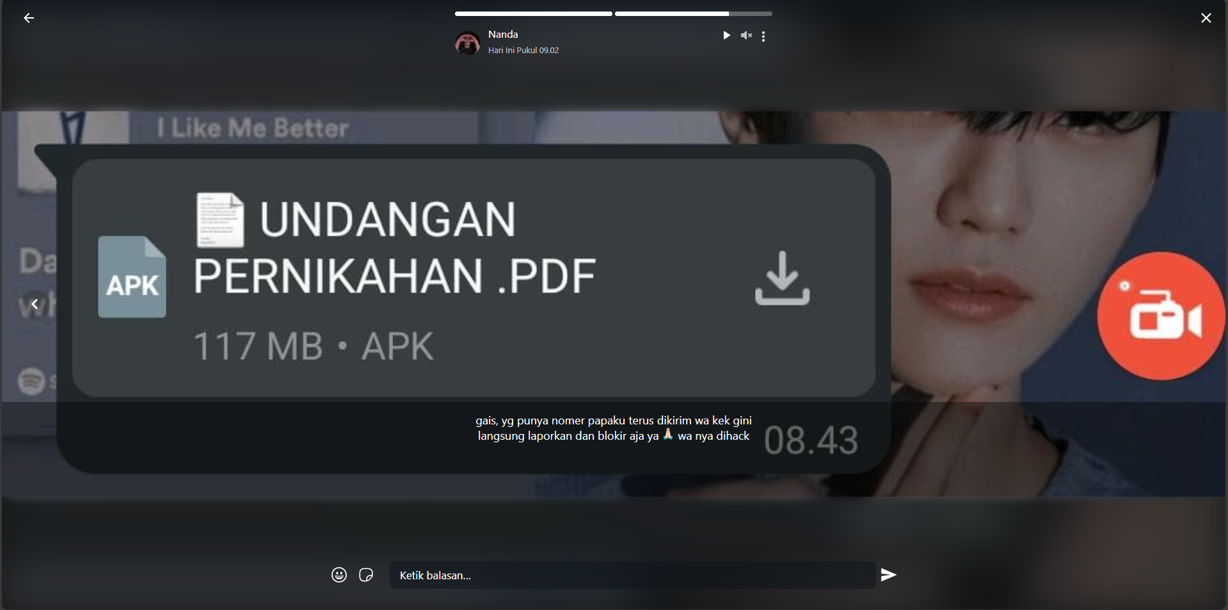Screen dimensions: 1228x610
Task: Go back using the back arrow
Action: tap(29, 18)
